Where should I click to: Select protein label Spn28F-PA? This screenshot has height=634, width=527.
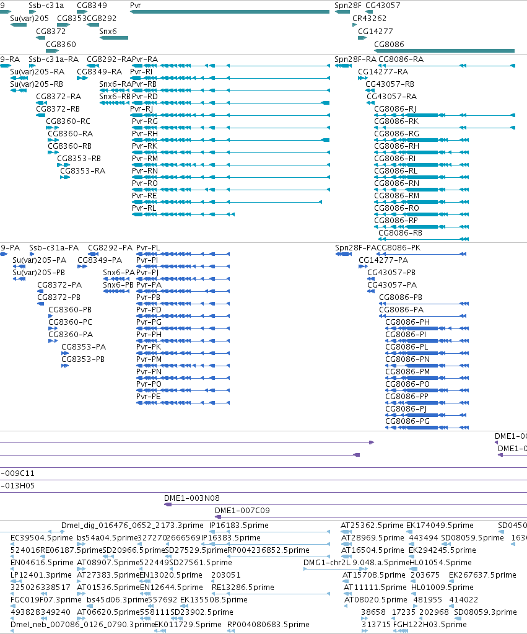pyautogui.click(x=355, y=247)
